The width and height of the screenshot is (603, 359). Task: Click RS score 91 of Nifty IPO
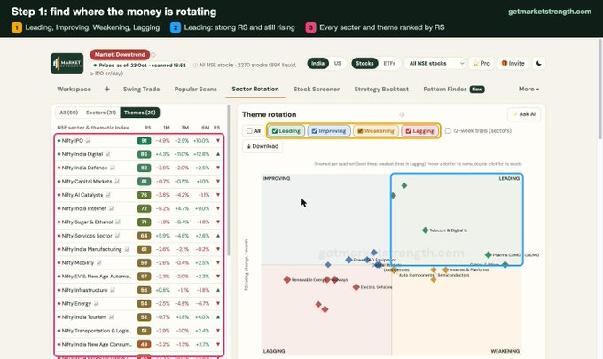point(144,141)
